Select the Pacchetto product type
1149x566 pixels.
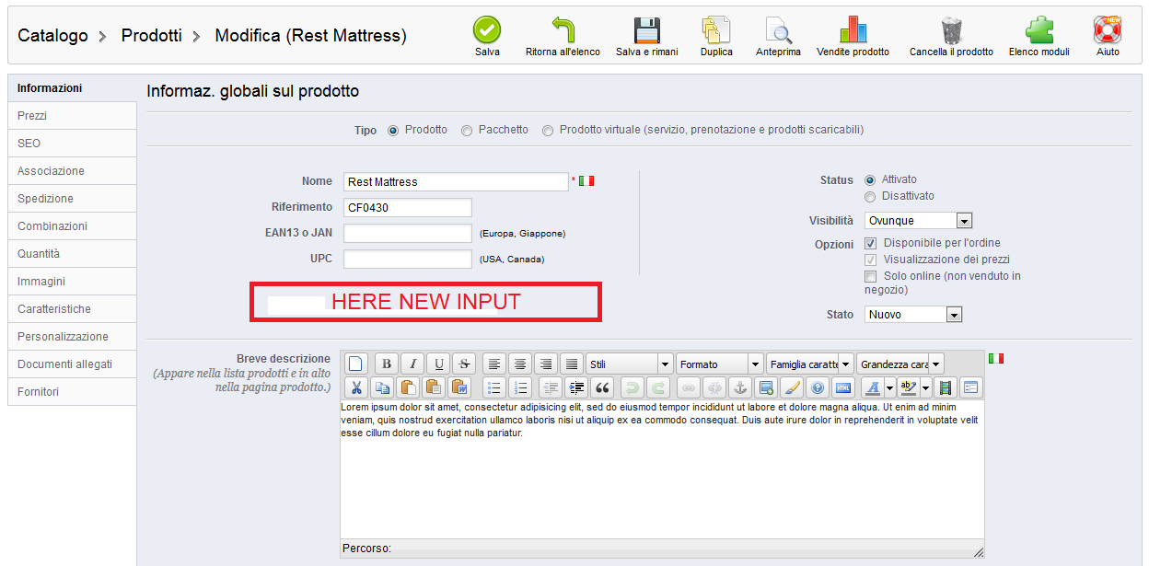click(x=467, y=130)
